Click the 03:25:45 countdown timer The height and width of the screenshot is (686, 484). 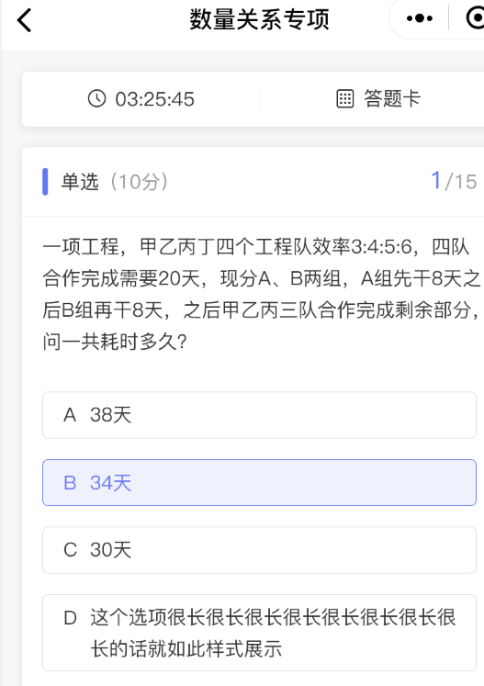coord(154,99)
